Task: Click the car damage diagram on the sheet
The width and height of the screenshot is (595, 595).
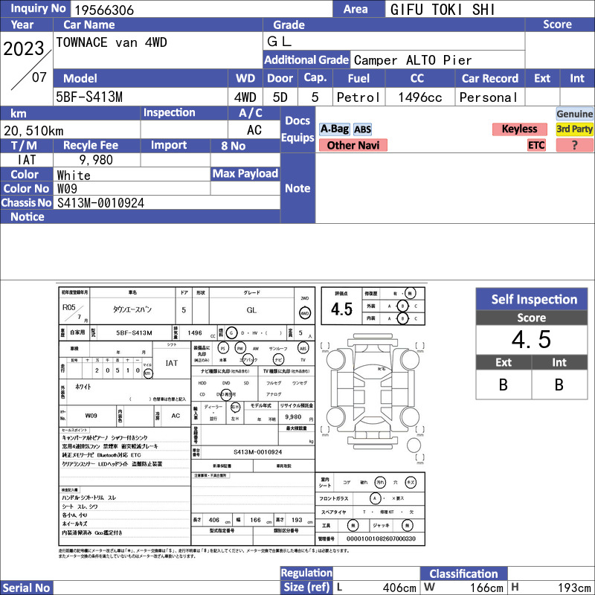Action: point(373,398)
